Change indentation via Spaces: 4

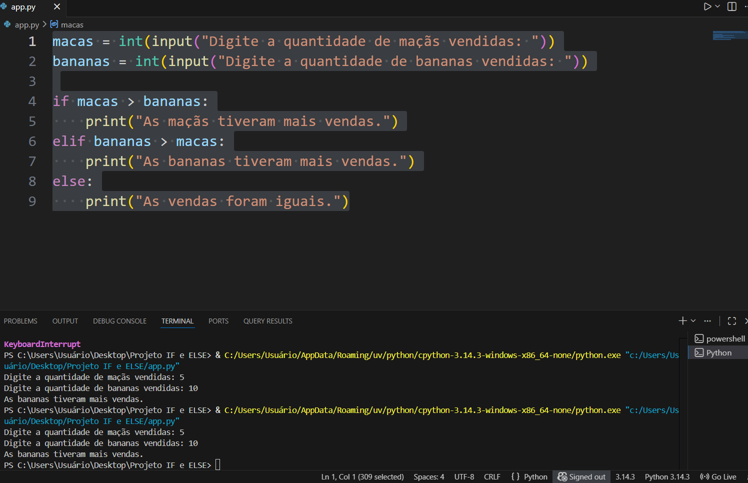point(428,476)
